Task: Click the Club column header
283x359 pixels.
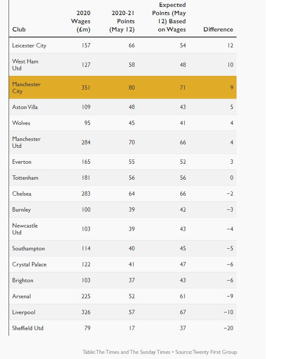Action: [x=19, y=30]
